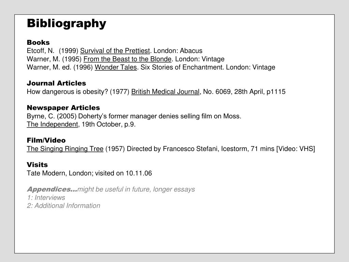The width and height of the screenshot is (349, 262).
Task: Open The Singing Ringing Tree link
Action: 65,149
